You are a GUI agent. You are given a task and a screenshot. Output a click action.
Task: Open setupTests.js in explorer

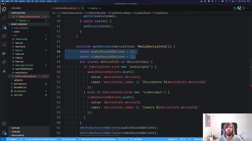coord(21,72)
